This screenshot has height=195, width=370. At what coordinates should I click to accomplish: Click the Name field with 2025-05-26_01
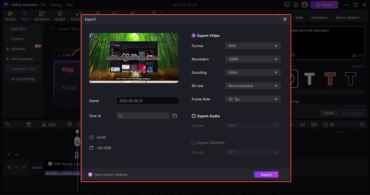pyautogui.click(x=148, y=100)
